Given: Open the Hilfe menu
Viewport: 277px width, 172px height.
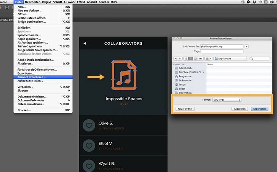Looking at the screenshot, I should click(x=114, y=2).
